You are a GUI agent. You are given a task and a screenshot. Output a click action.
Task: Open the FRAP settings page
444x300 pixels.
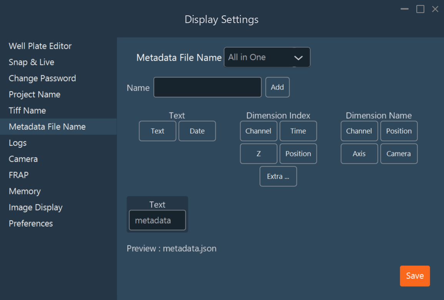click(x=17, y=175)
